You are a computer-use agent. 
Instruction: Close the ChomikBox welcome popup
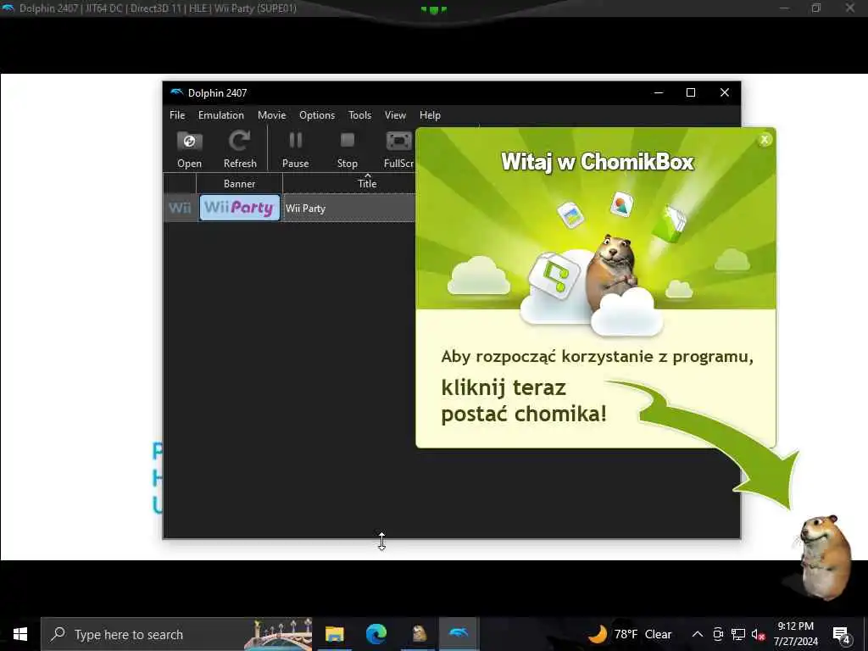(x=765, y=140)
